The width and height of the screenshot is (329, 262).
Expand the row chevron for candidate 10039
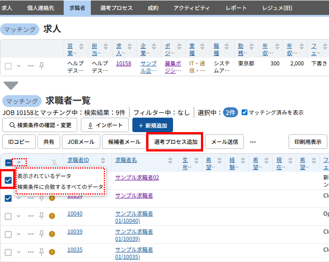tap(19, 234)
